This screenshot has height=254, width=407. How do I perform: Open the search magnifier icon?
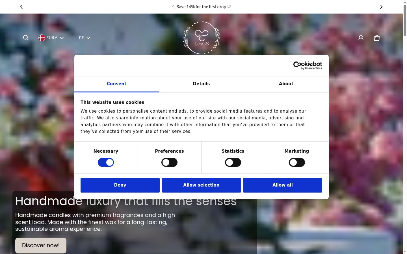(26, 38)
